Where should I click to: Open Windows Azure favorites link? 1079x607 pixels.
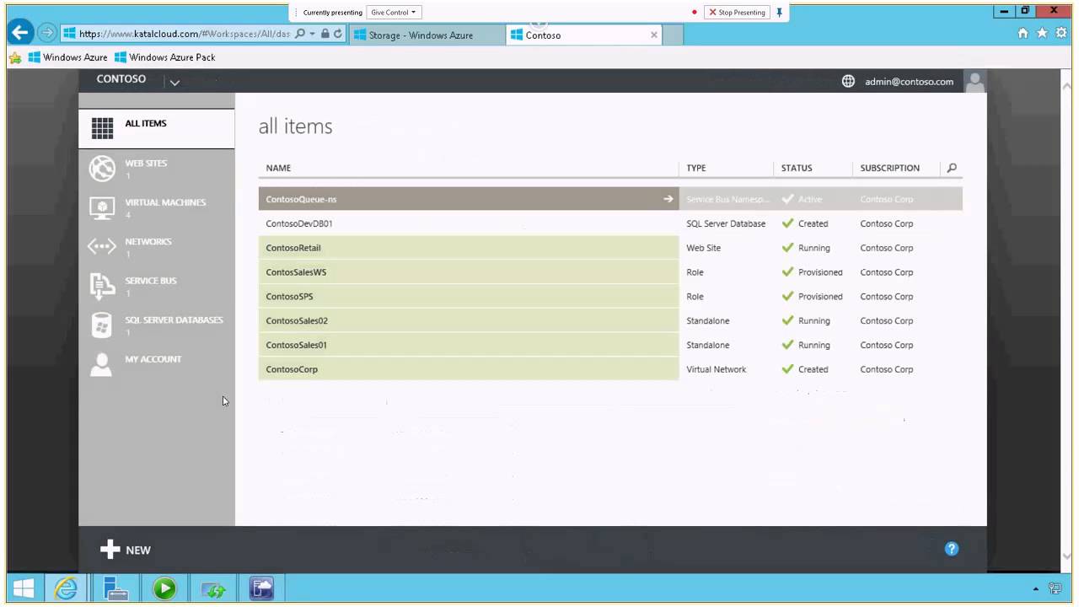pyautogui.click(x=68, y=57)
